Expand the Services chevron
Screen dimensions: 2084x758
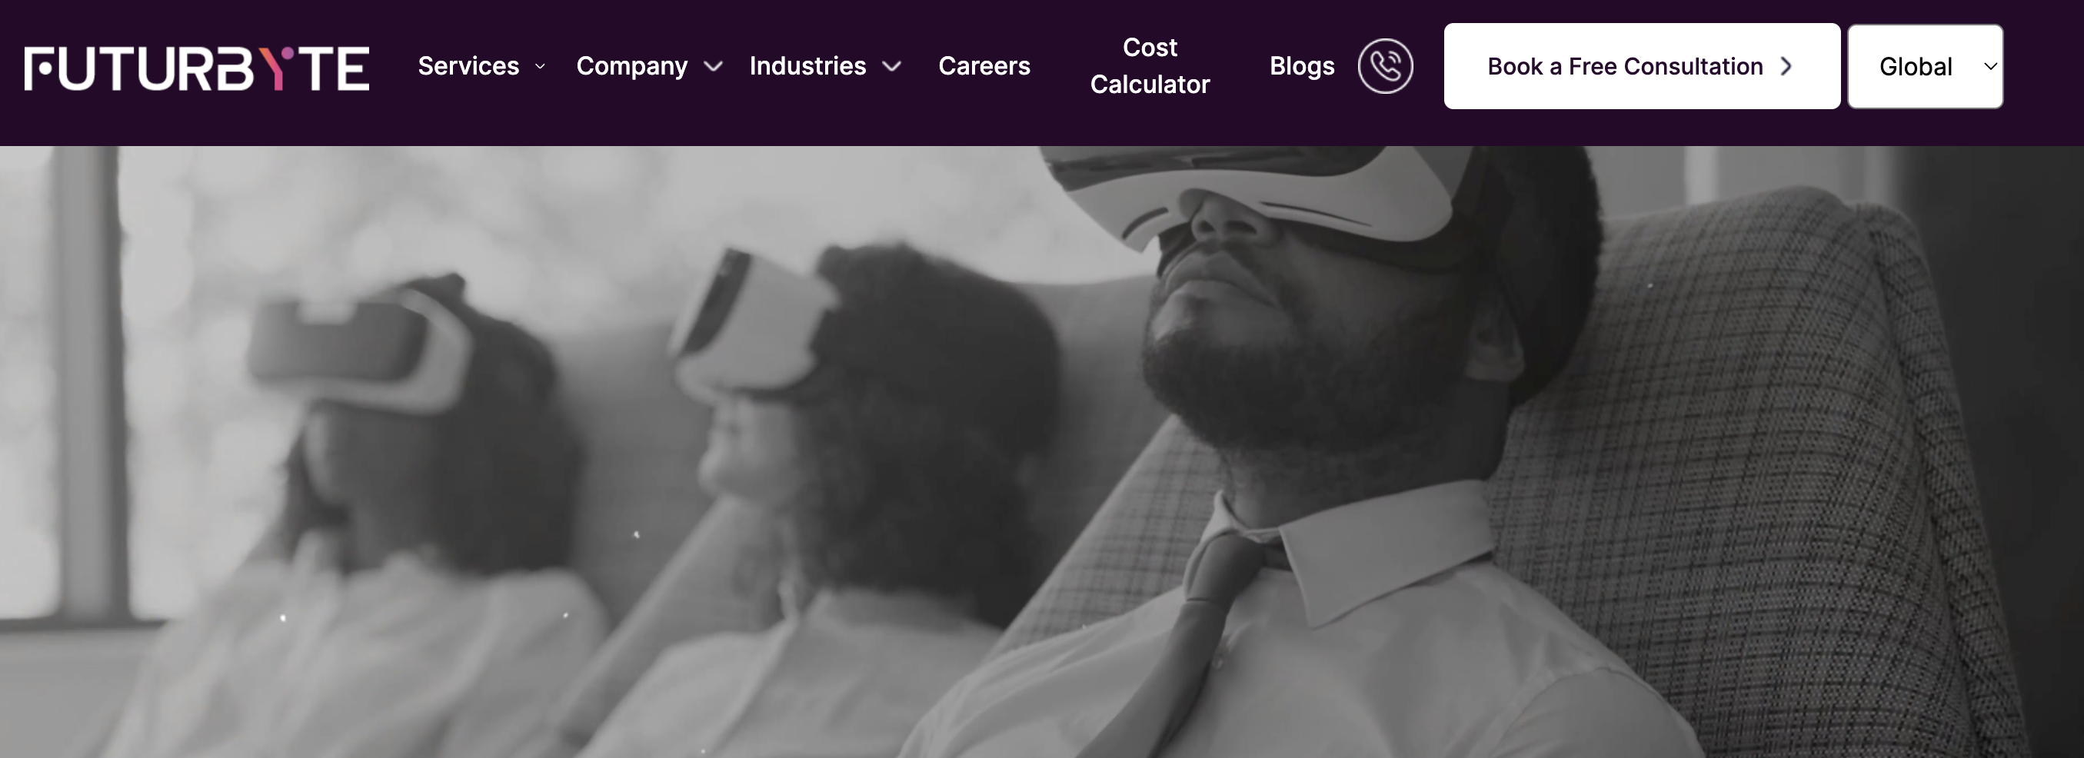pos(540,66)
